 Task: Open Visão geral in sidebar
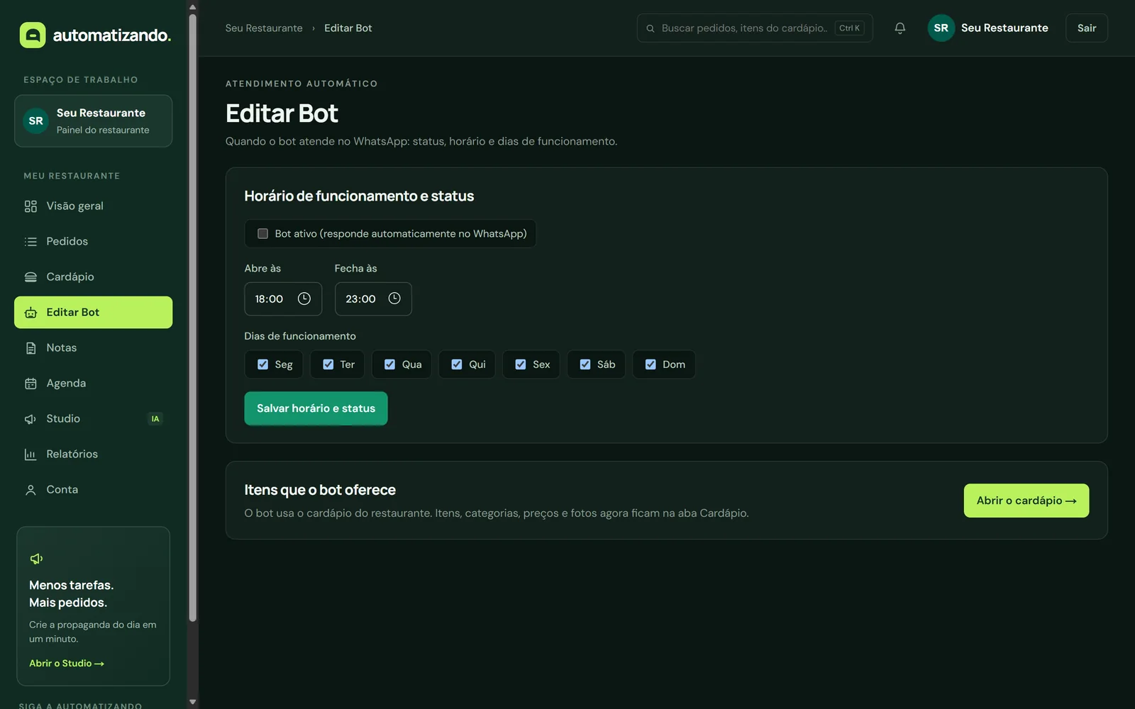[93, 206]
